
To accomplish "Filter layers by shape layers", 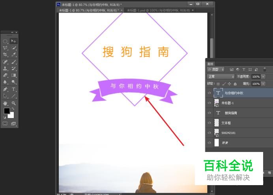I will (x=250, y=69).
